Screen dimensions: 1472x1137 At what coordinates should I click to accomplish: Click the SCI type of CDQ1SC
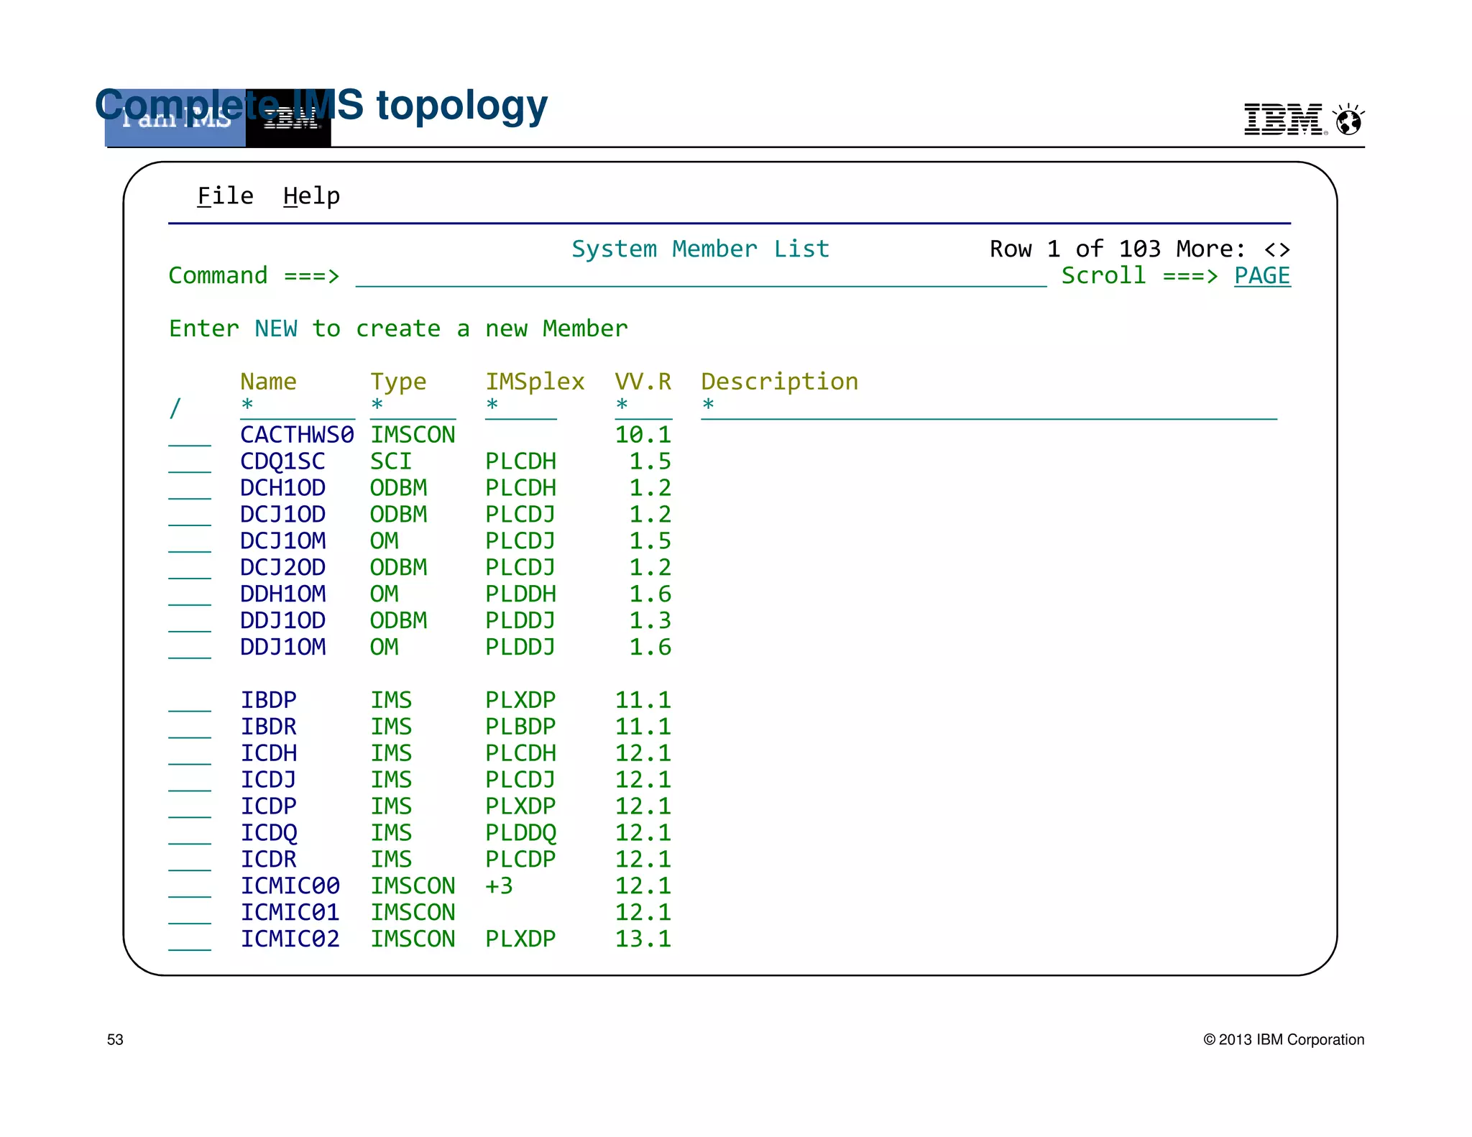[x=391, y=461]
